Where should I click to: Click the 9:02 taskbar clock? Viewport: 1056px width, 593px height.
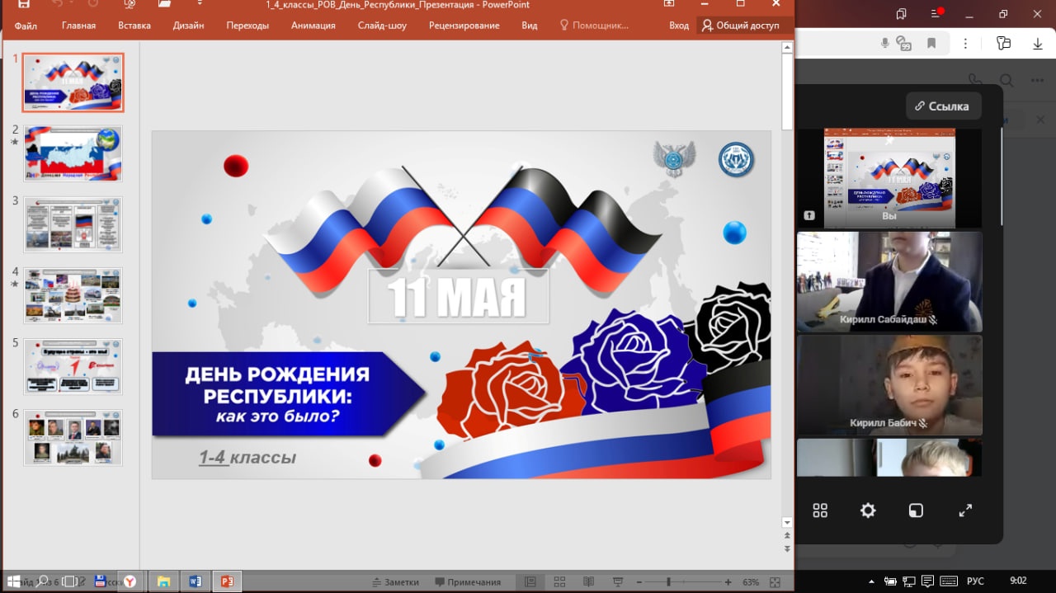click(1019, 581)
